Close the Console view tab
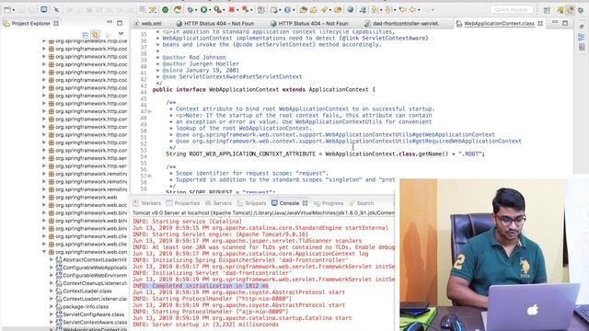 pos(305,203)
